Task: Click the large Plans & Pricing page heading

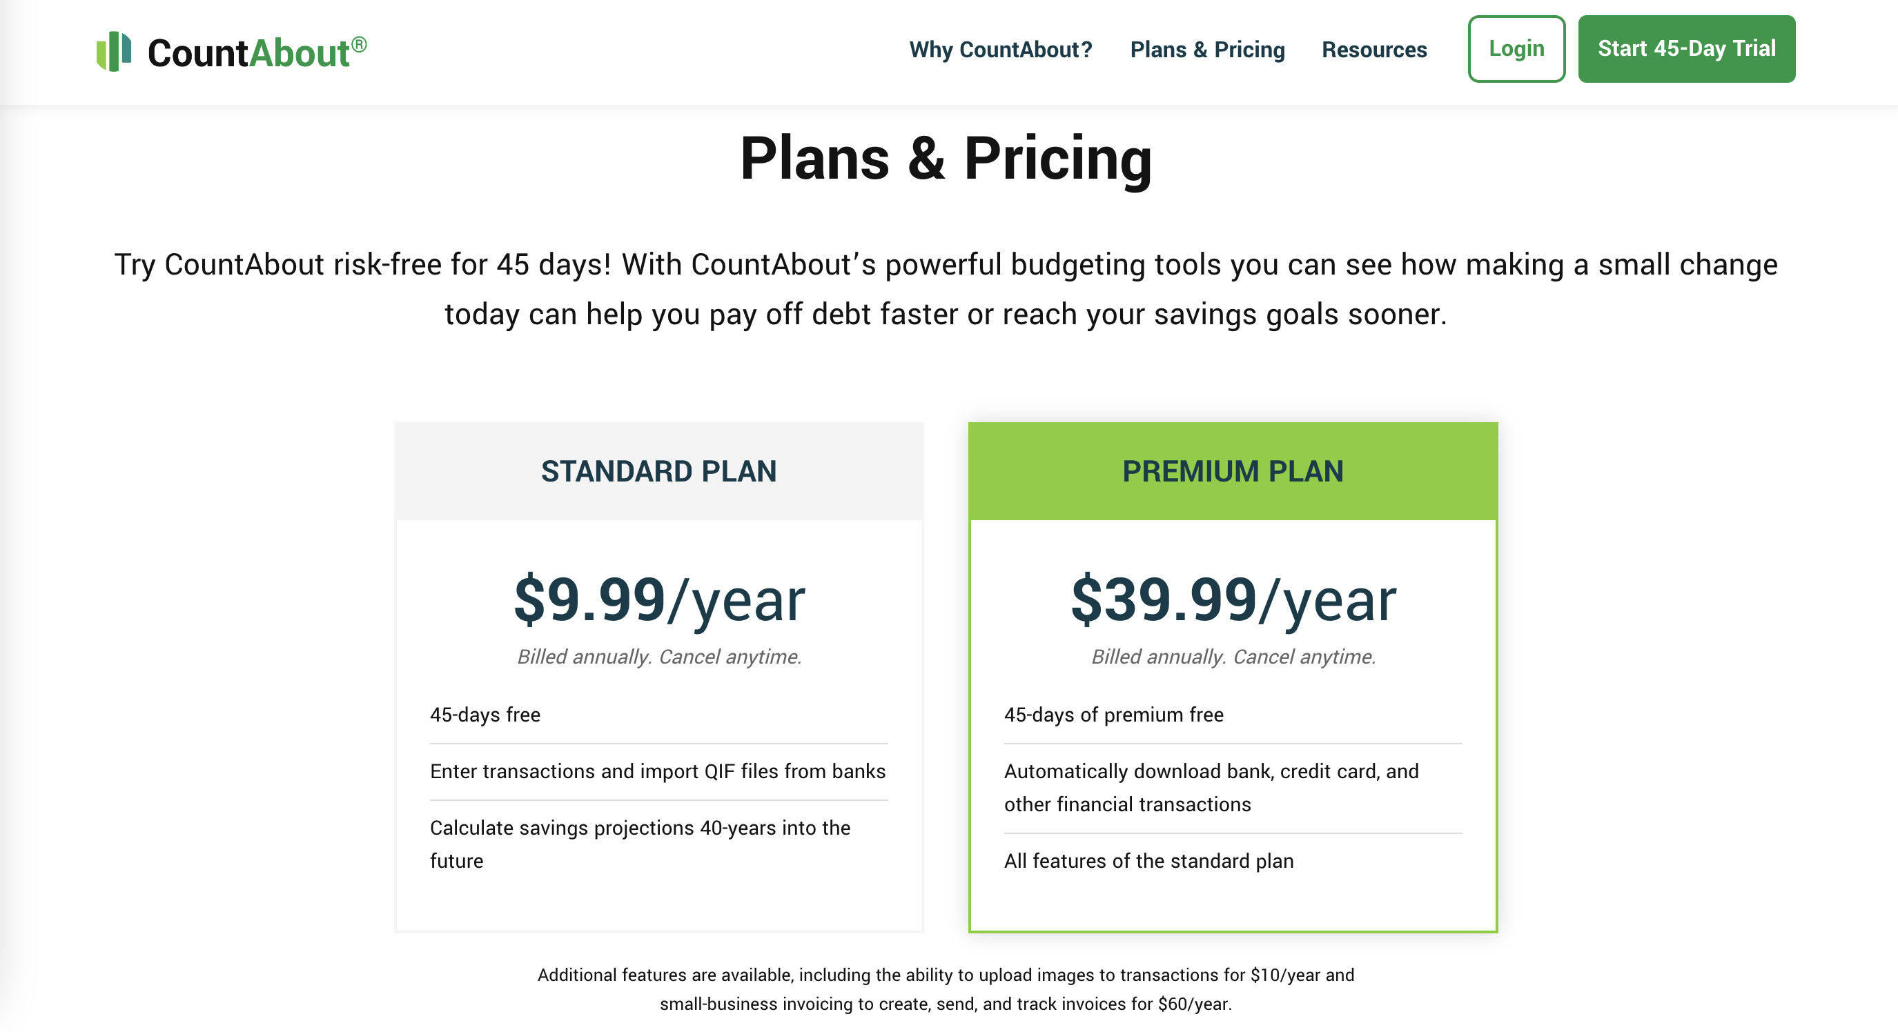Action: 946,159
